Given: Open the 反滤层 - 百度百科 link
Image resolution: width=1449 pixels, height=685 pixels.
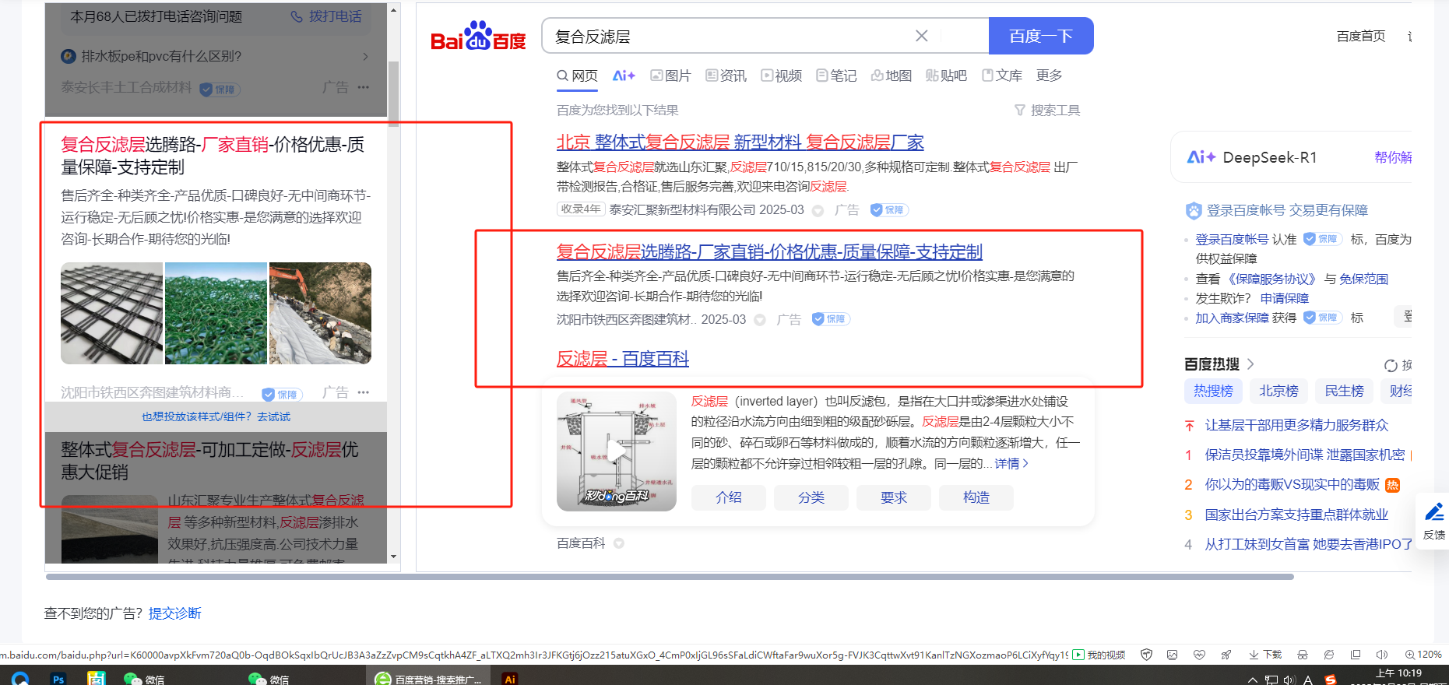Looking at the screenshot, I should click(623, 359).
